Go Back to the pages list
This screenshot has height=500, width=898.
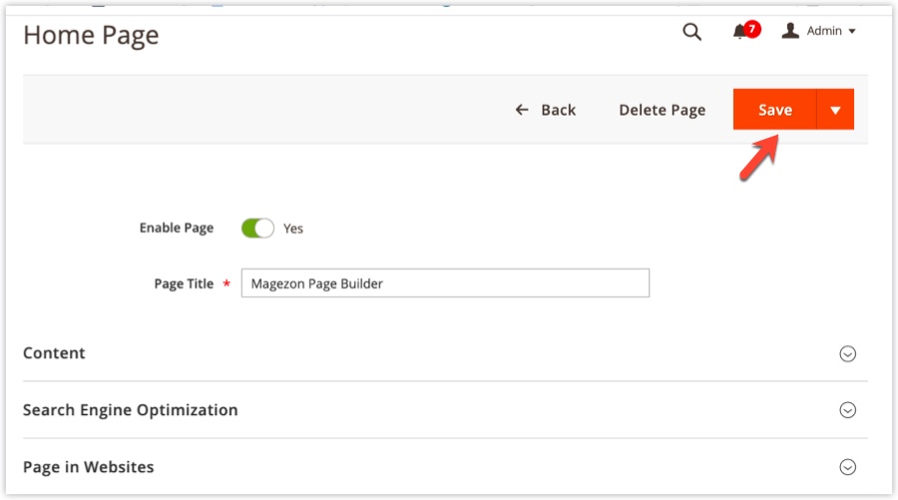point(546,110)
